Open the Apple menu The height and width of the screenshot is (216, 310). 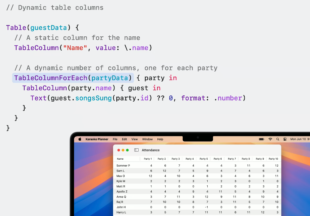click(x=80, y=139)
